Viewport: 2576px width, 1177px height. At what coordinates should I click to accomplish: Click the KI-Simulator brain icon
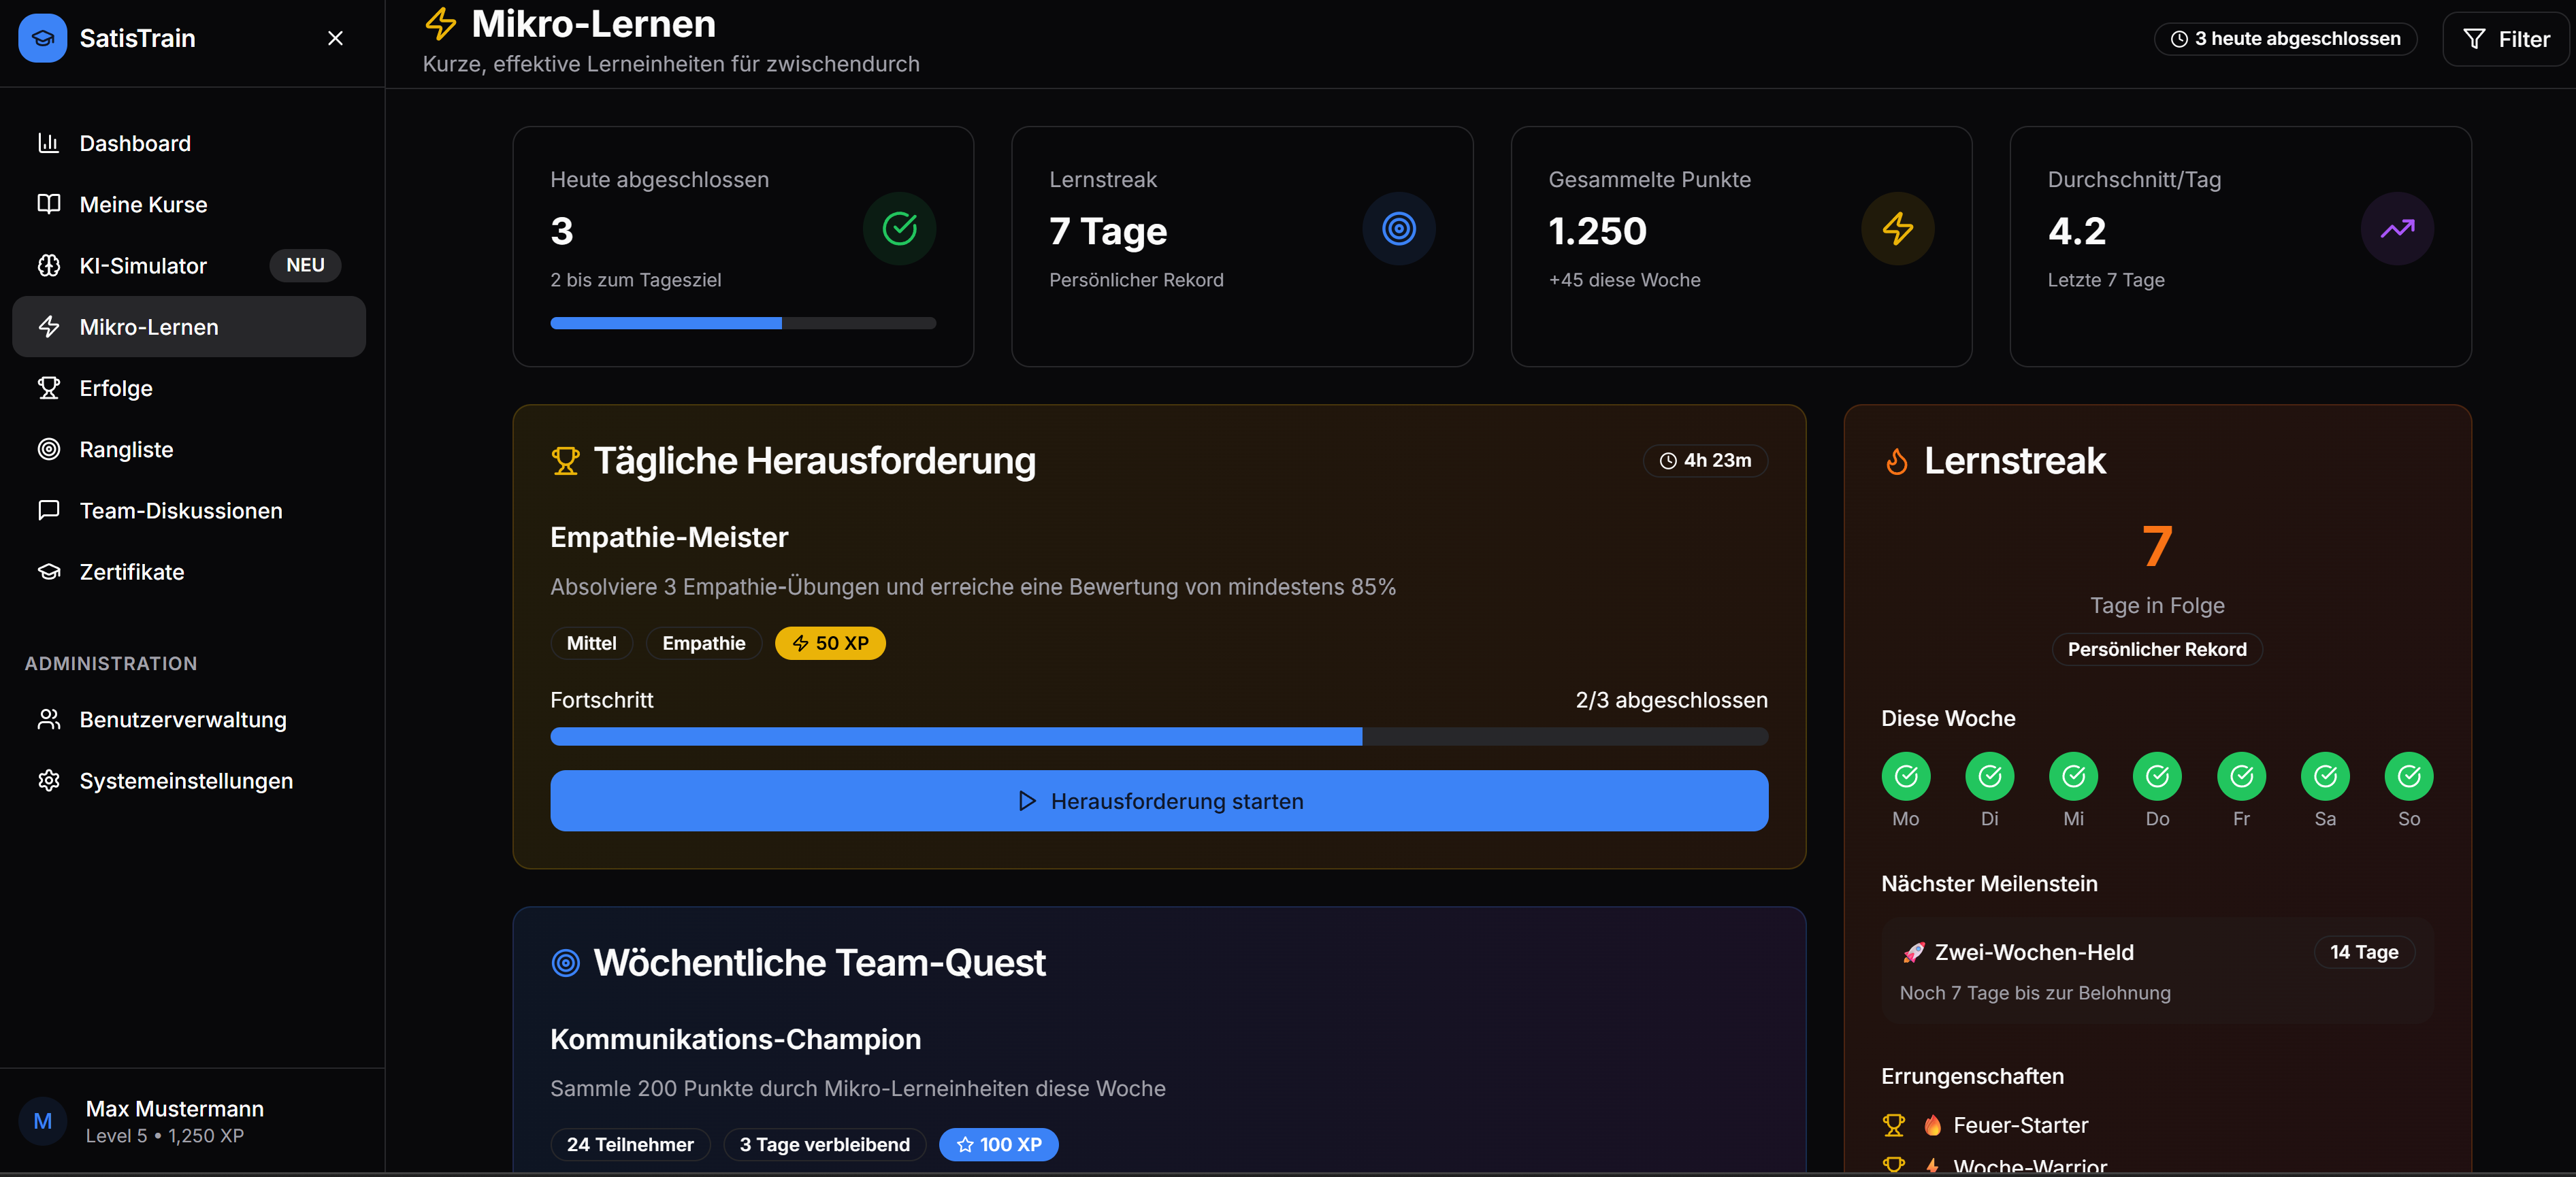point(48,265)
